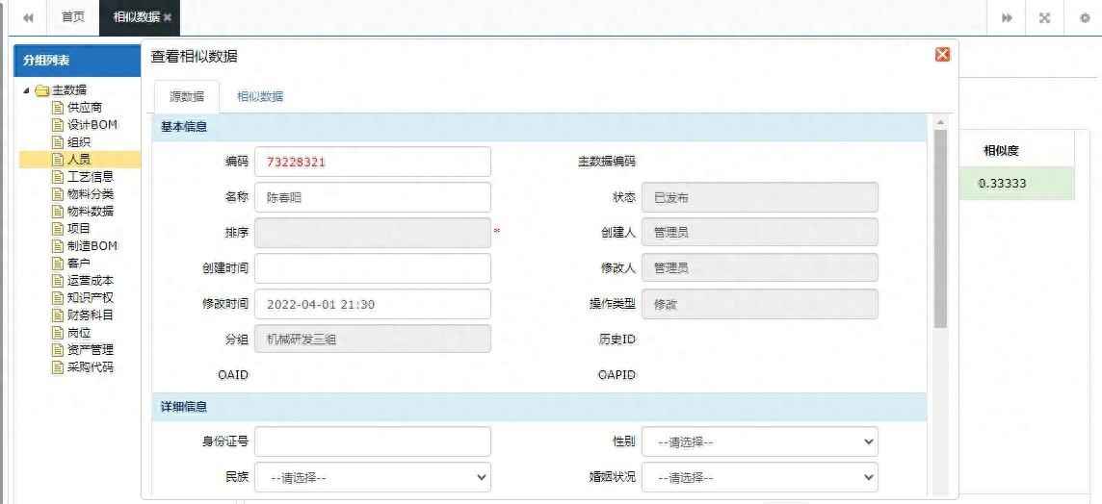Image resolution: width=1102 pixels, height=504 pixels.
Task: Select the 主数据 folder
Action: coord(70,89)
